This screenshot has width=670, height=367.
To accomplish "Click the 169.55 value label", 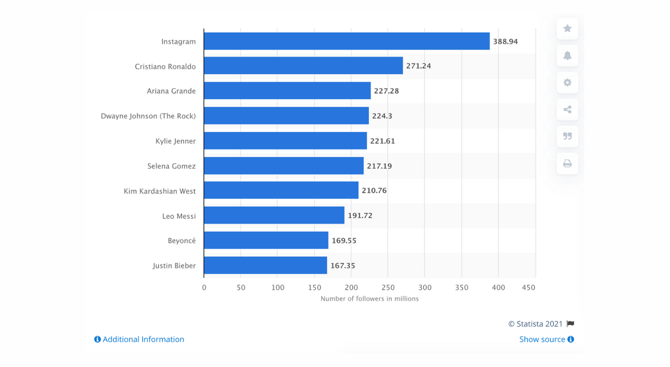I will (344, 240).
